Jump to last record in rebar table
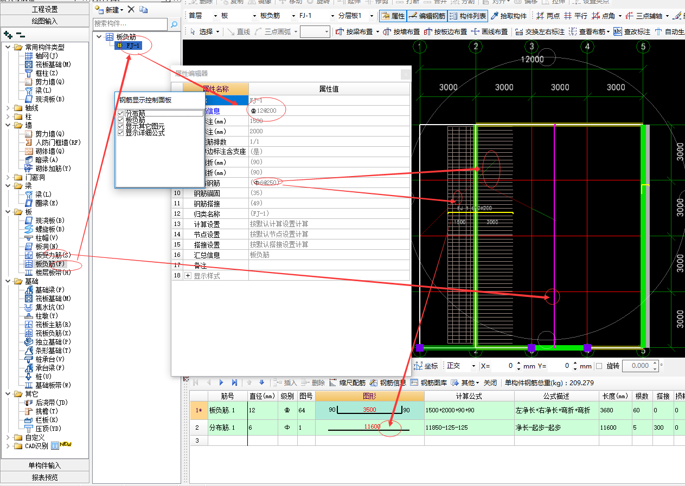Screen dimensions: 685x486 pyautogui.click(x=235, y=383)
